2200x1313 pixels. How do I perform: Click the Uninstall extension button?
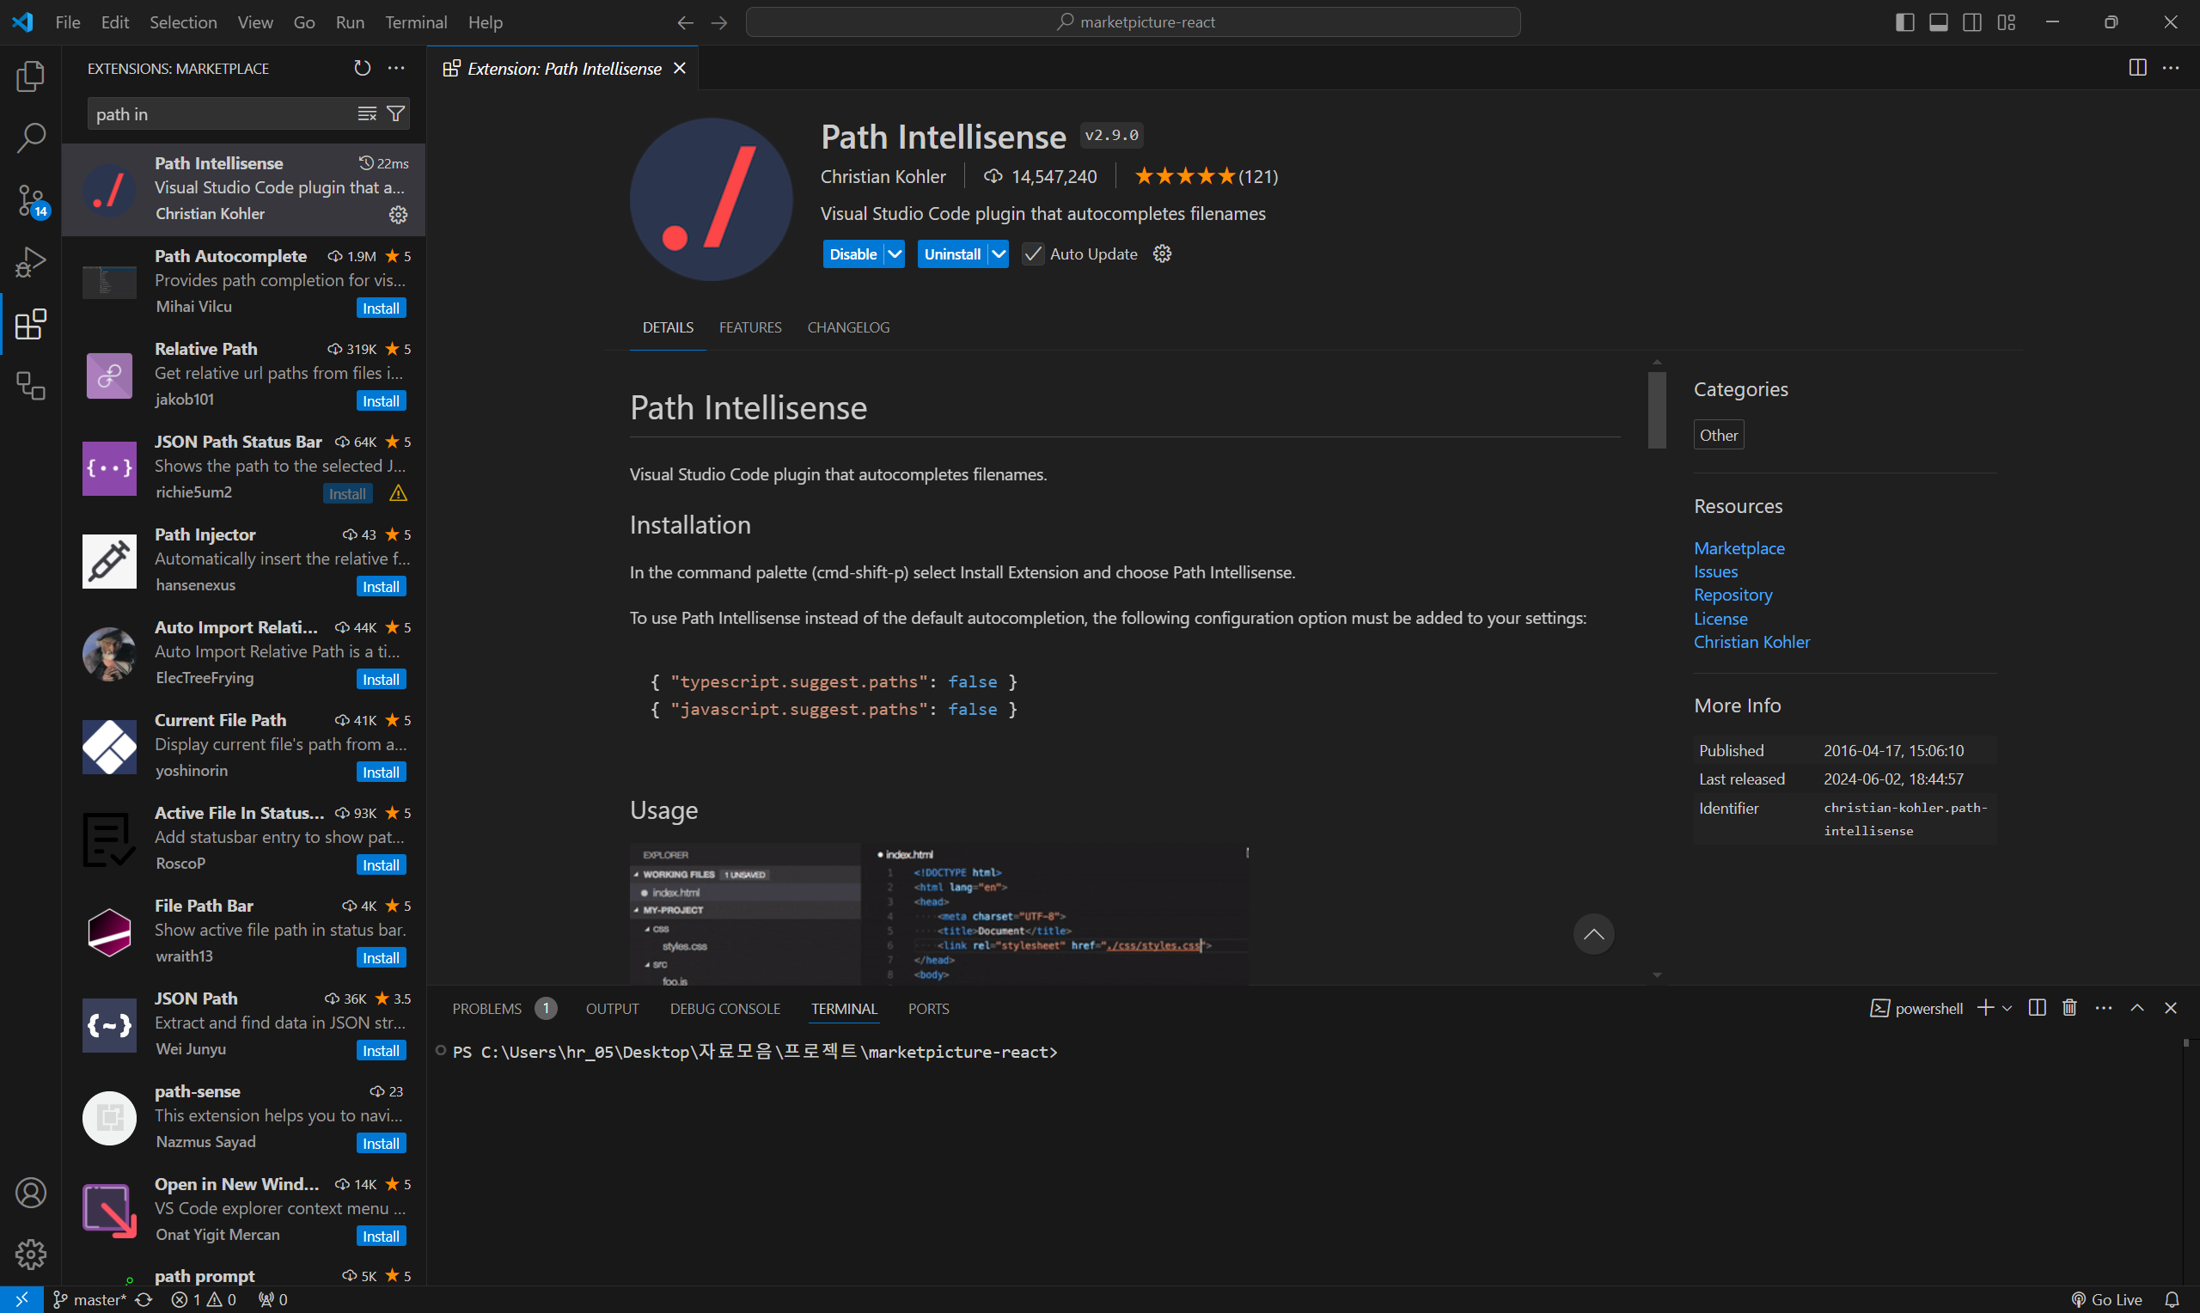(x=953, y=254)
